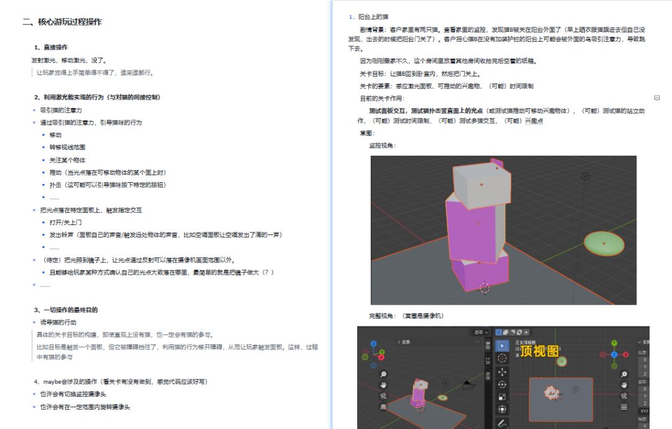Viewport: 672px width, 429px height.
Task: Click the line starting '关卡的要素:'
Action: pos(447,86)
